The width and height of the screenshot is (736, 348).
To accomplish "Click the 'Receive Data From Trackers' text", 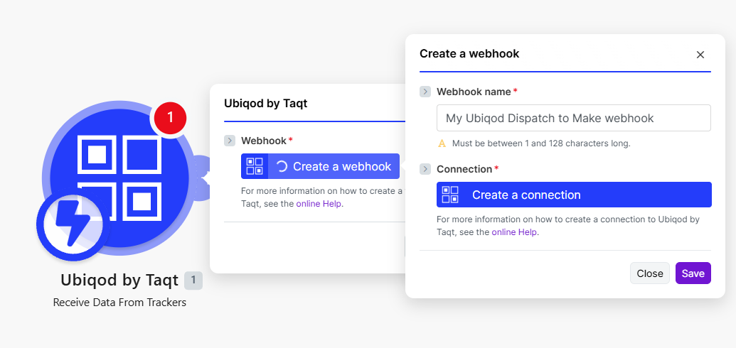I will 119,303.
